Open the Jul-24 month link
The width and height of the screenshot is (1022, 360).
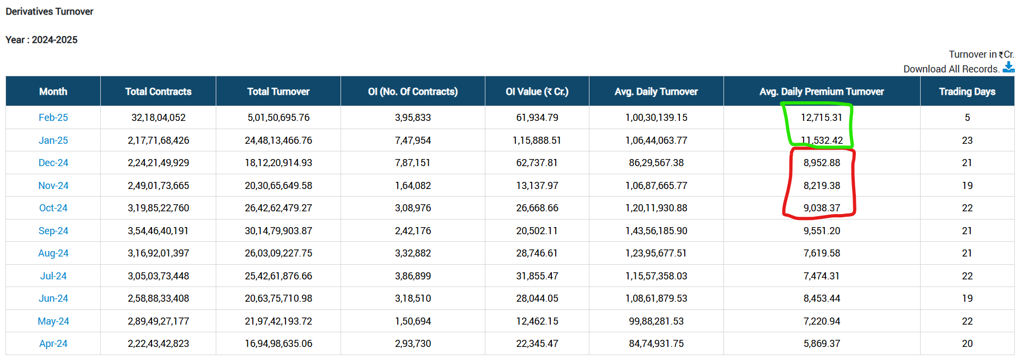[53, 276]
